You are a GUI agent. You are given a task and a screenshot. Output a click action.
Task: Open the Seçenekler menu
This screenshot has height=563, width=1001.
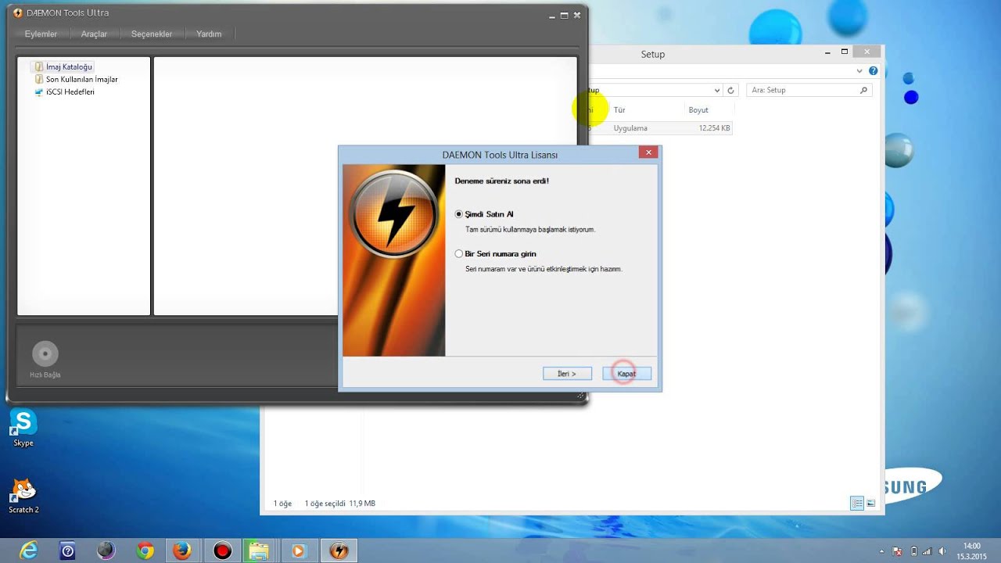[x=152, y=34]
